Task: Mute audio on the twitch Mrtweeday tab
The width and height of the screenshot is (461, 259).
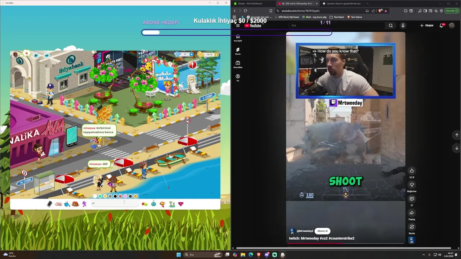Action: point(283,4)
